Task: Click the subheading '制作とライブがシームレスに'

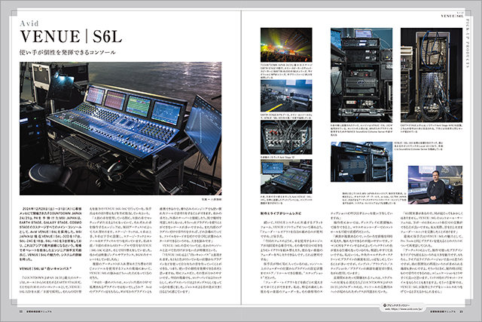Action: 281,213
